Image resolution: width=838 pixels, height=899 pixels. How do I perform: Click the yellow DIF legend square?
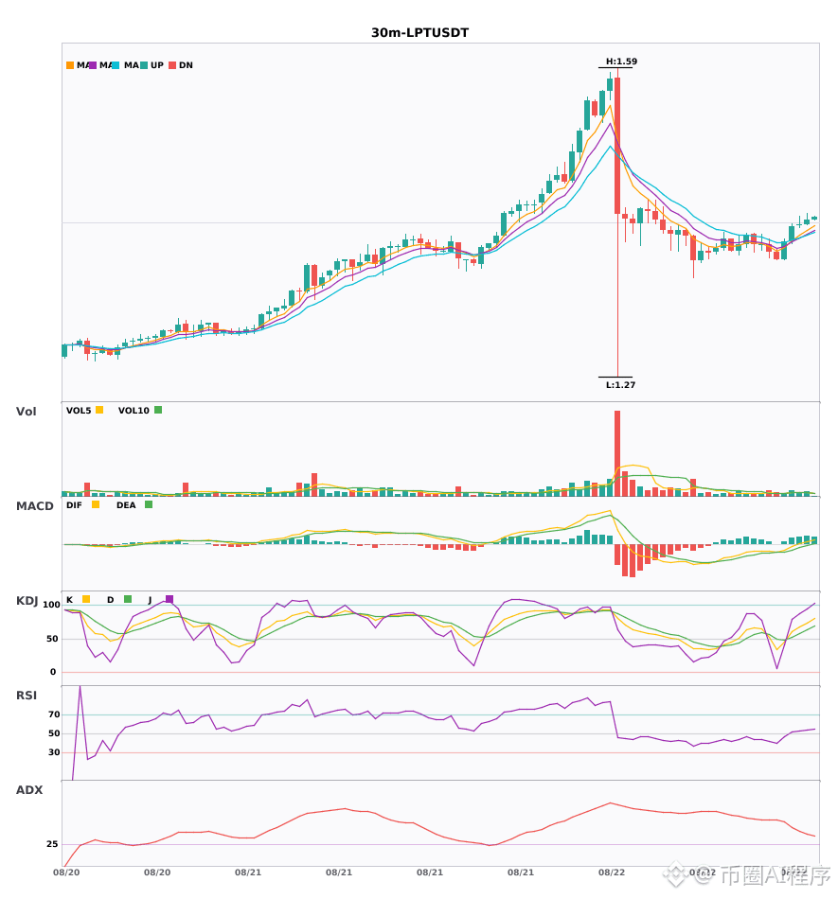(x=96, y=504)
